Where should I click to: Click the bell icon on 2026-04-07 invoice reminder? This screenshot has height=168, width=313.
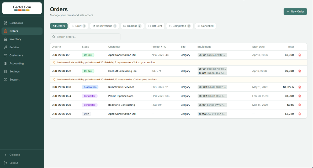pyautogui.click(x=54, y=80)
